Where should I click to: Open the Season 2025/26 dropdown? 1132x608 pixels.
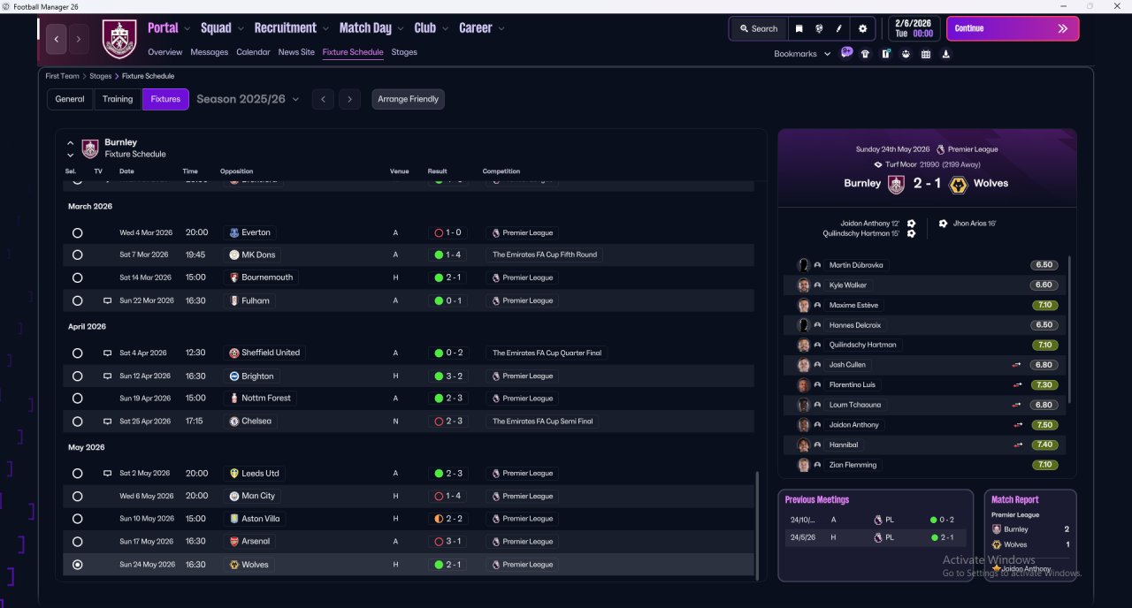tap(248, 99)
